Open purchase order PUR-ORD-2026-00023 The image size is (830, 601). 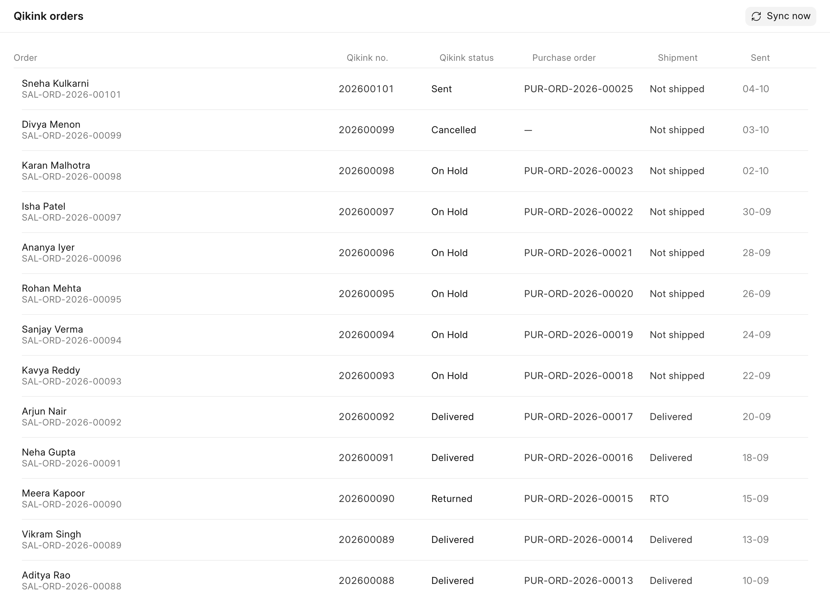coord(578,171)
